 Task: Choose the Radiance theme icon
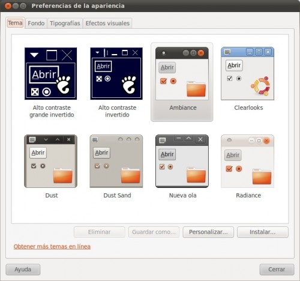coord(247,162)
